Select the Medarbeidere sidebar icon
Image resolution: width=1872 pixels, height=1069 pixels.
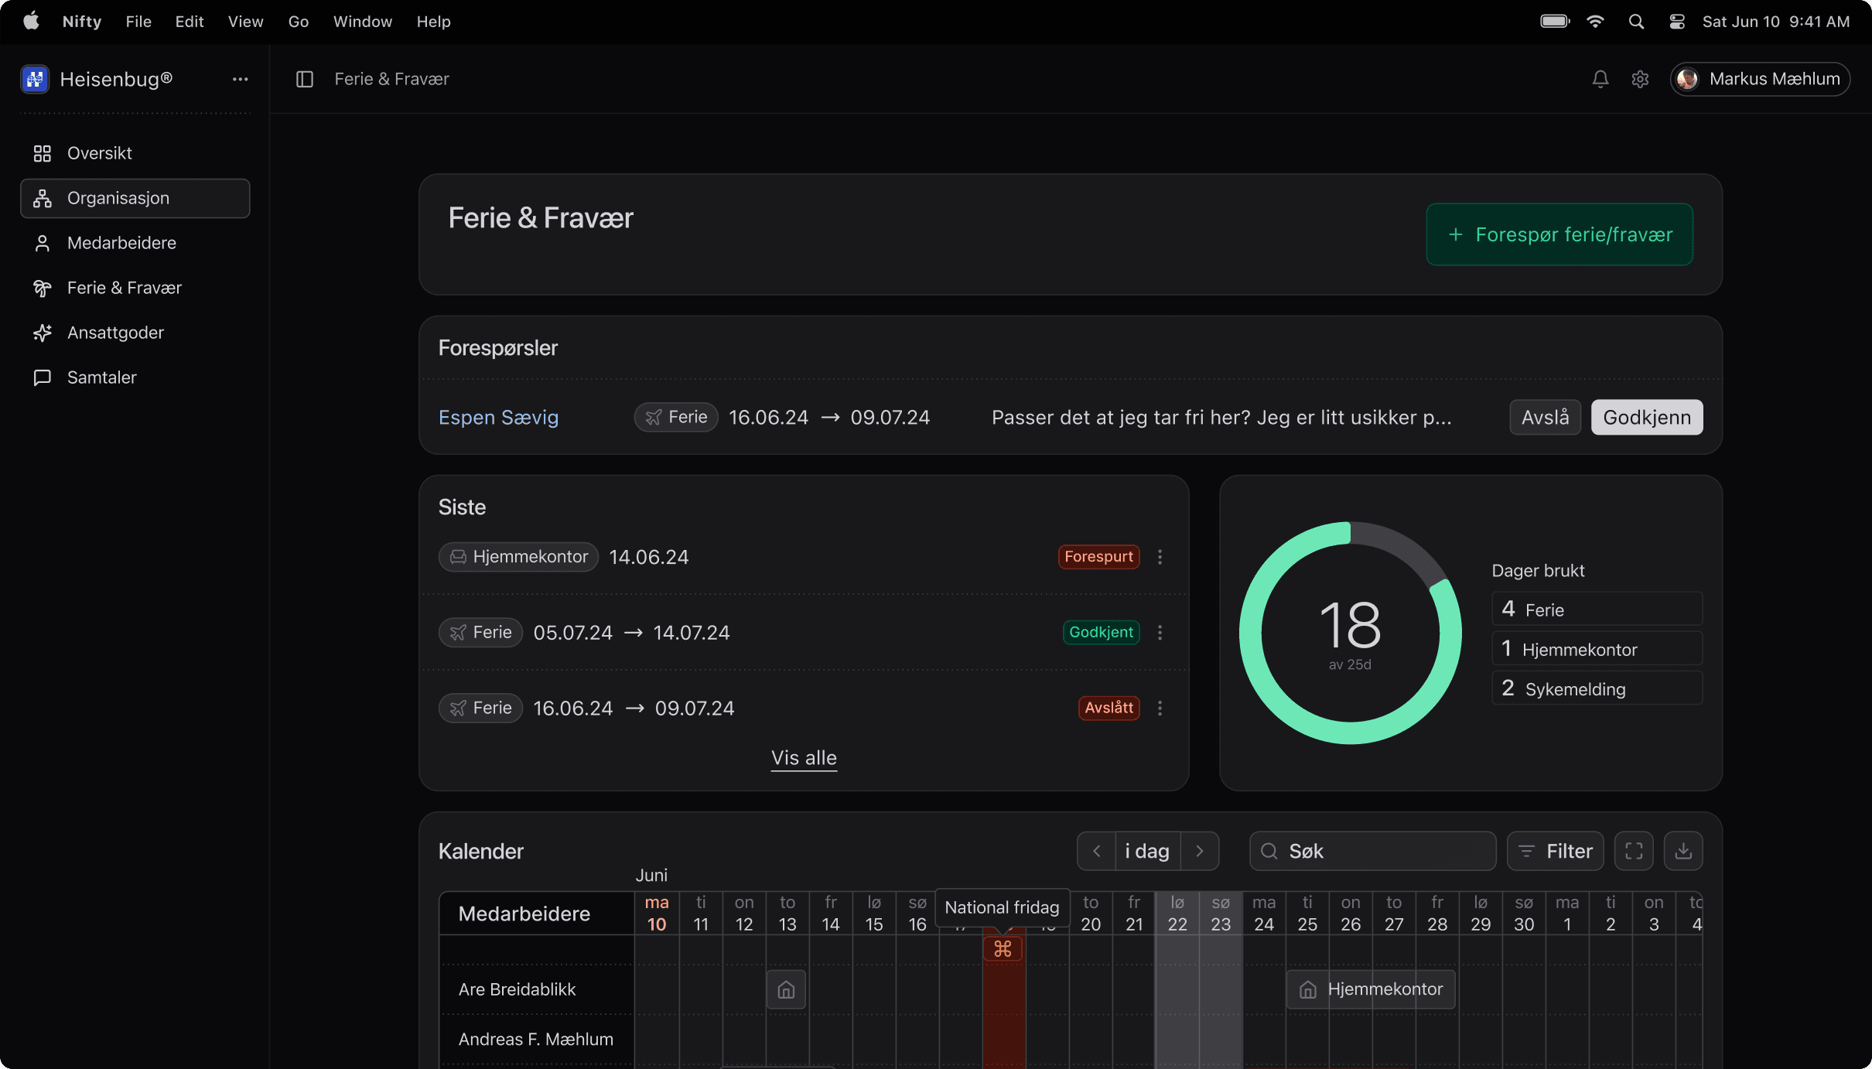click(x=43, y=243)
